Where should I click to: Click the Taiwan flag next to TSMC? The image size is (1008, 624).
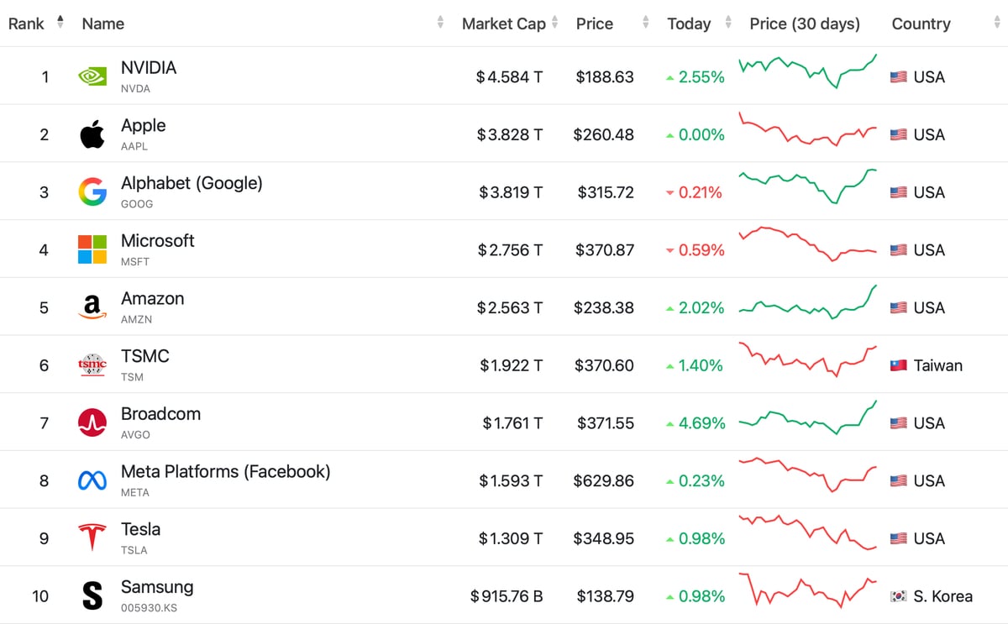click(898, 364)
